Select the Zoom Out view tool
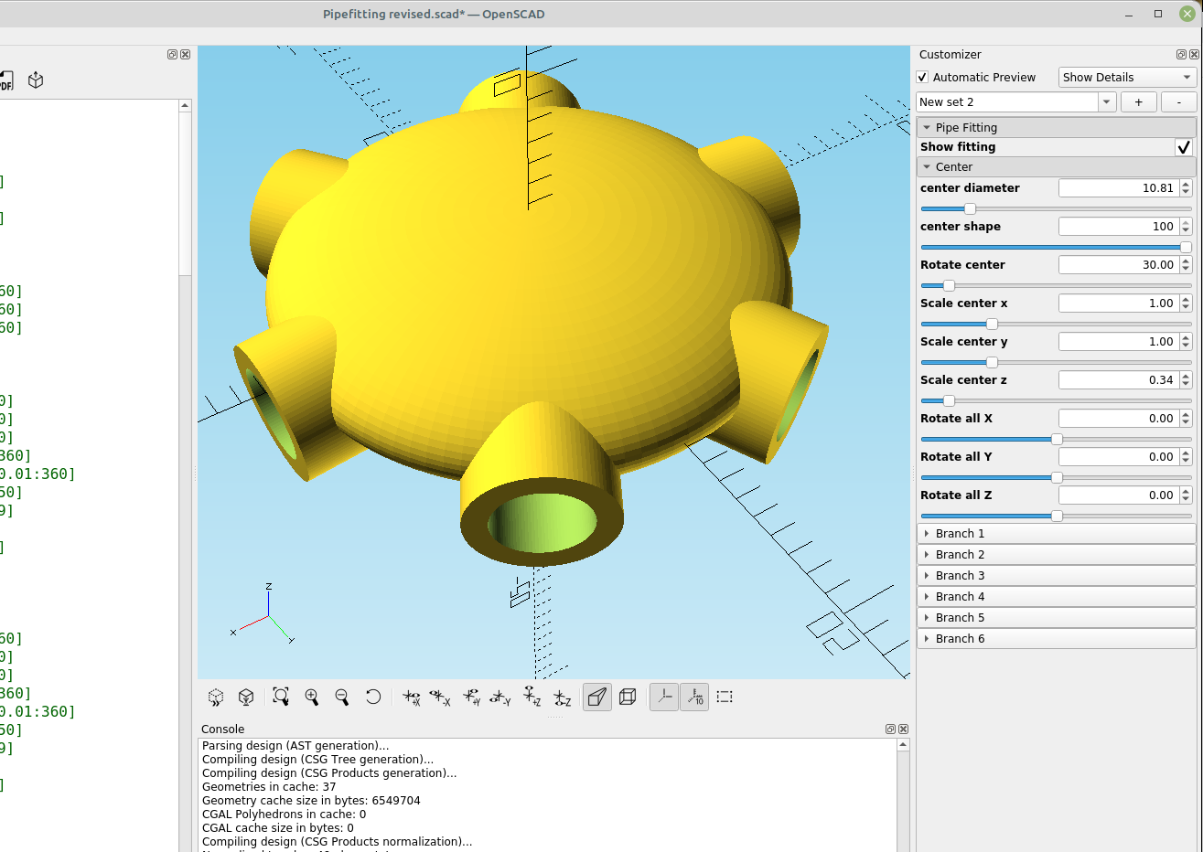Viewport: 1203px width, 852px height. pos(342,697)
